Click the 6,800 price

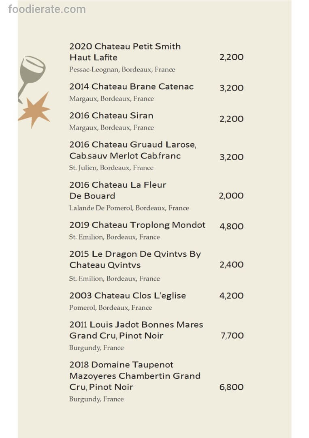point(231,387)
